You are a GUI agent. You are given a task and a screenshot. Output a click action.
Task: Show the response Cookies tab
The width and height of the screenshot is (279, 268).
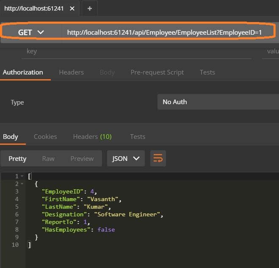tap(45, 136)
